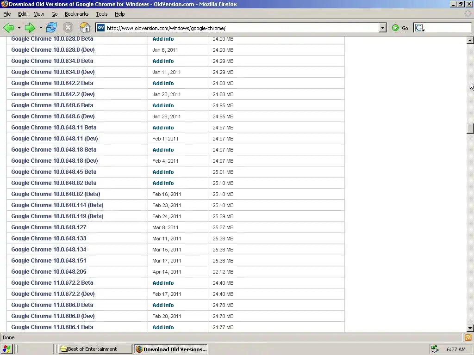Open Google Chrome 11.0.672.2 (Dev) link

[x=53, y=294]
